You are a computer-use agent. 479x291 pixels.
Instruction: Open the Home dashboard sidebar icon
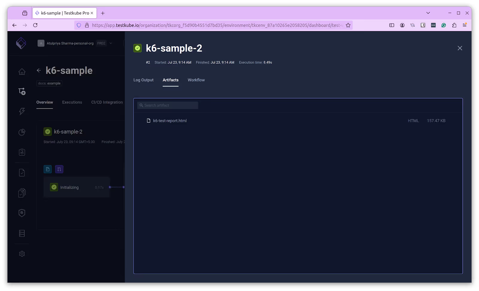coord(22,72)
